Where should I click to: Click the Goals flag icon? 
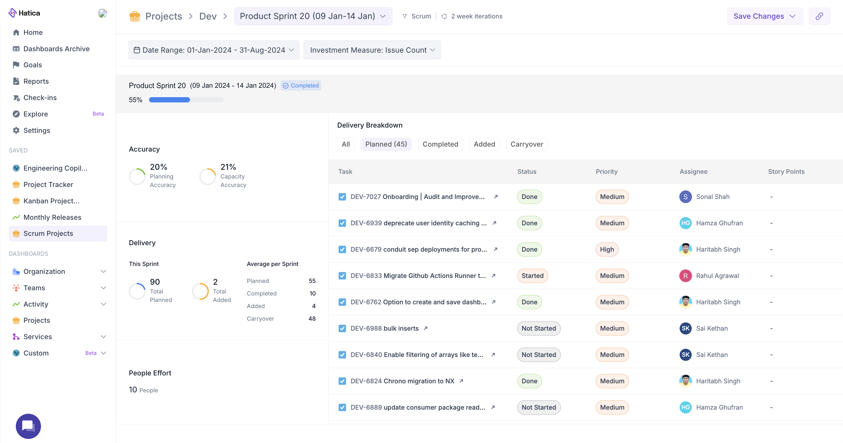[x=16, y=65]
